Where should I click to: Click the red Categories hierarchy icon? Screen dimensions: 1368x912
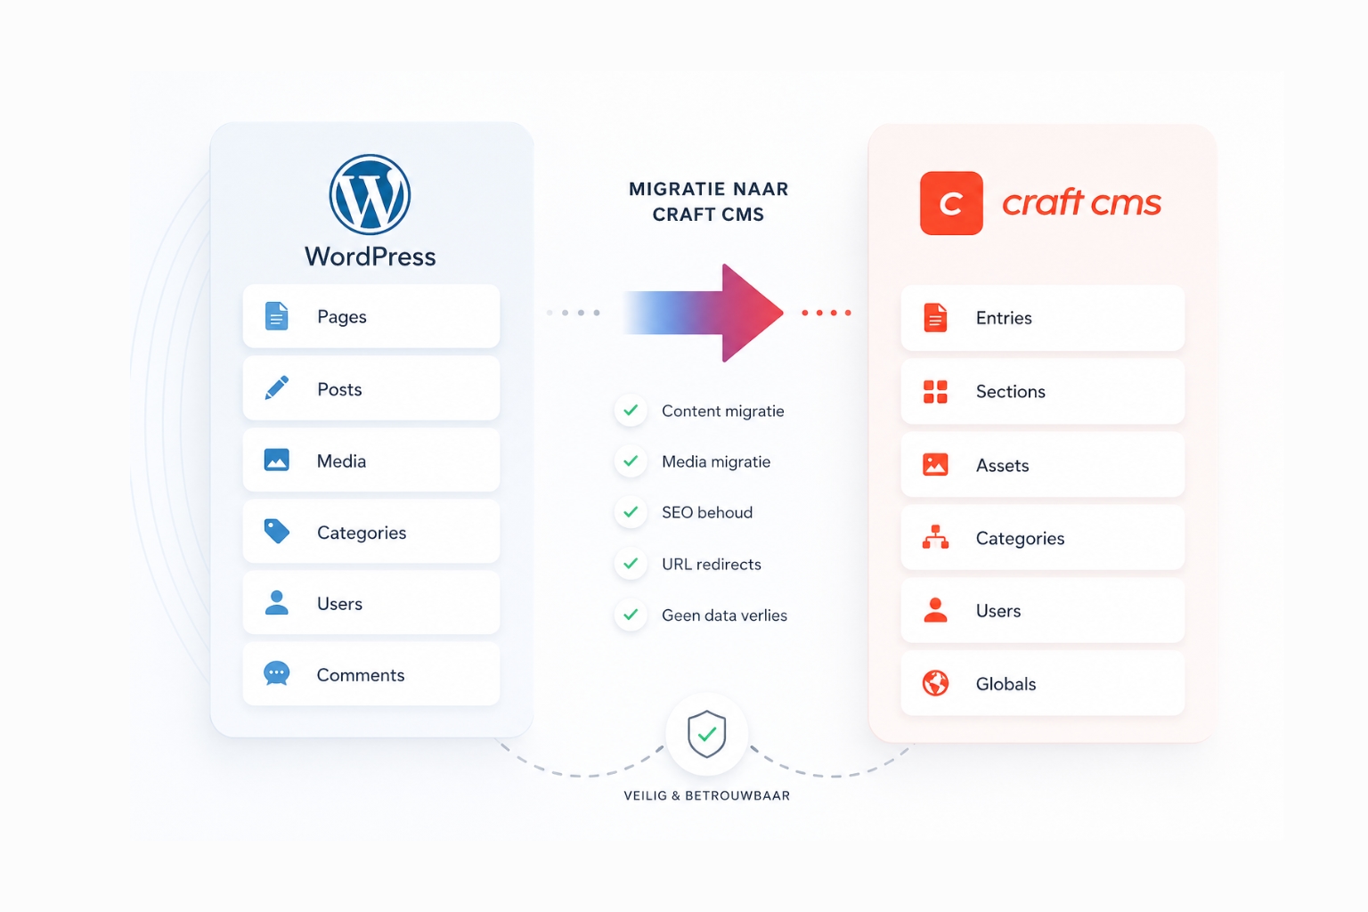[x=935, y=537]
